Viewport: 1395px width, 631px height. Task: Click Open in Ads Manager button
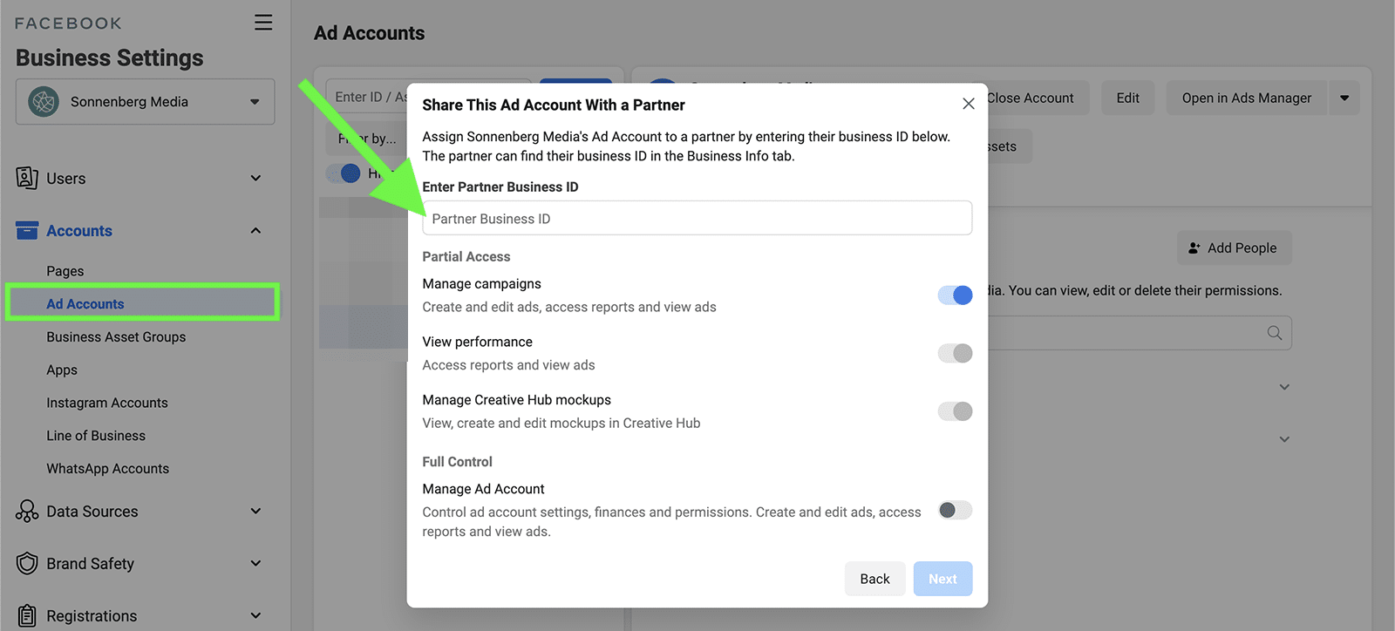coord(1247,98)
